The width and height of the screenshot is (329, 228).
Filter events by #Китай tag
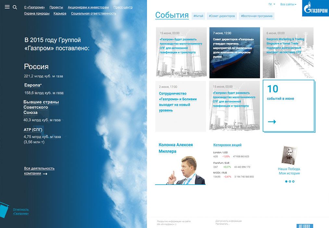pyautogui.click(x=198, y=16)
